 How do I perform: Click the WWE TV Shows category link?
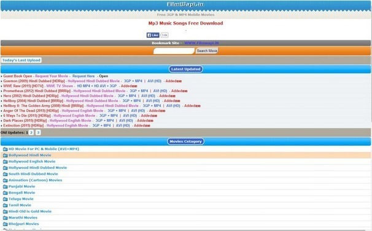(60, 86)
